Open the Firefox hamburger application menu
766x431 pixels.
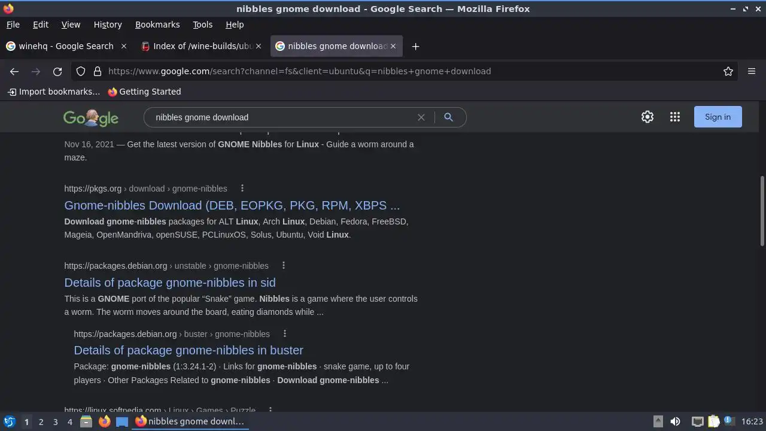click(752, 71)
